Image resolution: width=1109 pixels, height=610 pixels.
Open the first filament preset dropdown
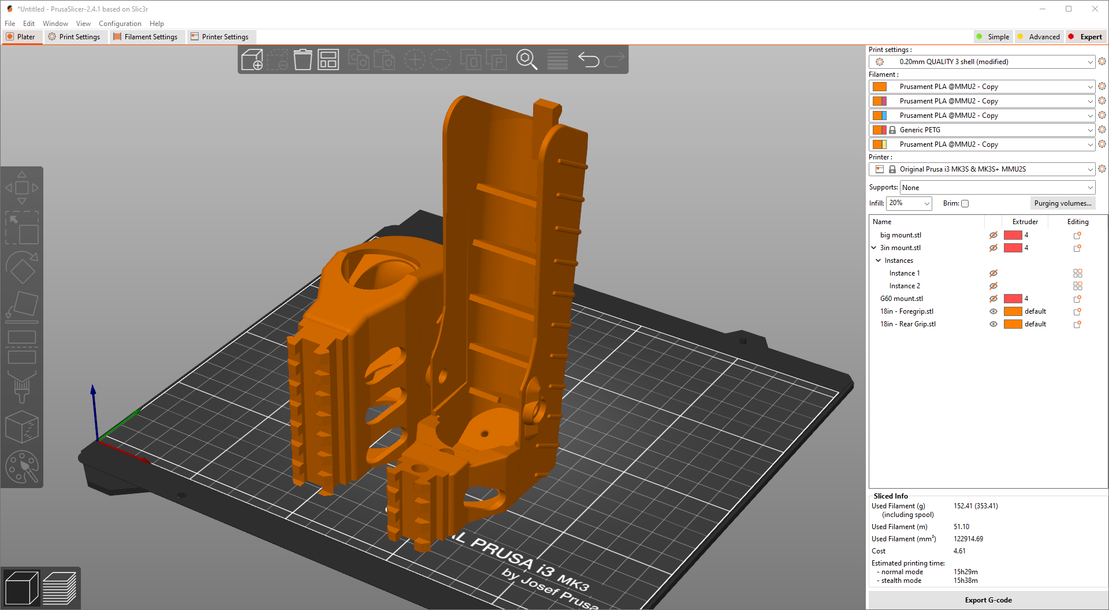(982, 87)
